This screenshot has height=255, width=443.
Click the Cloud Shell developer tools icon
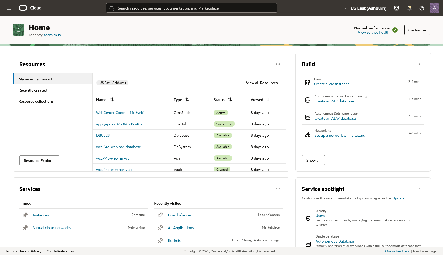coord(396,8)
